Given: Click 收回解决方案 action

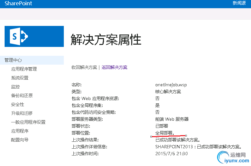Looking at the screenshot, I should 84,67.
